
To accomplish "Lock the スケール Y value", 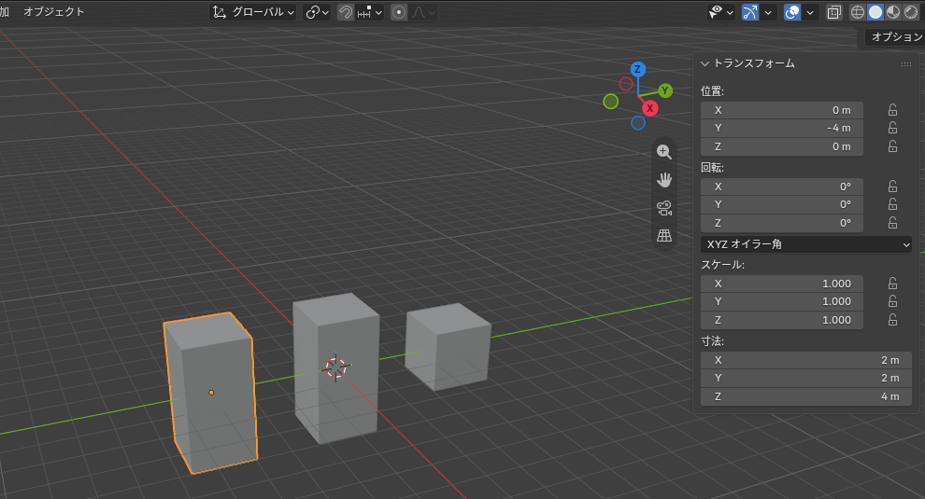I will [892, 301].
